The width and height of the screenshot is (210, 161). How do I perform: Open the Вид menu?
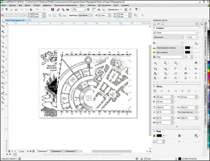coord(21,5)
